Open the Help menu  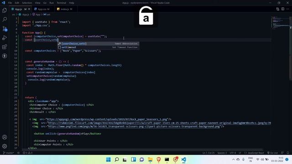pyautogui.click(x=72, y=3)
